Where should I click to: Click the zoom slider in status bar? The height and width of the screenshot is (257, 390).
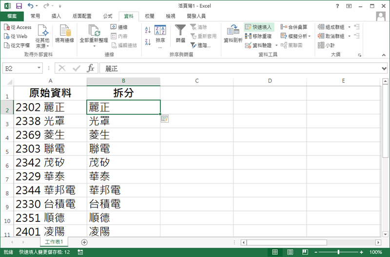[338, 252]
